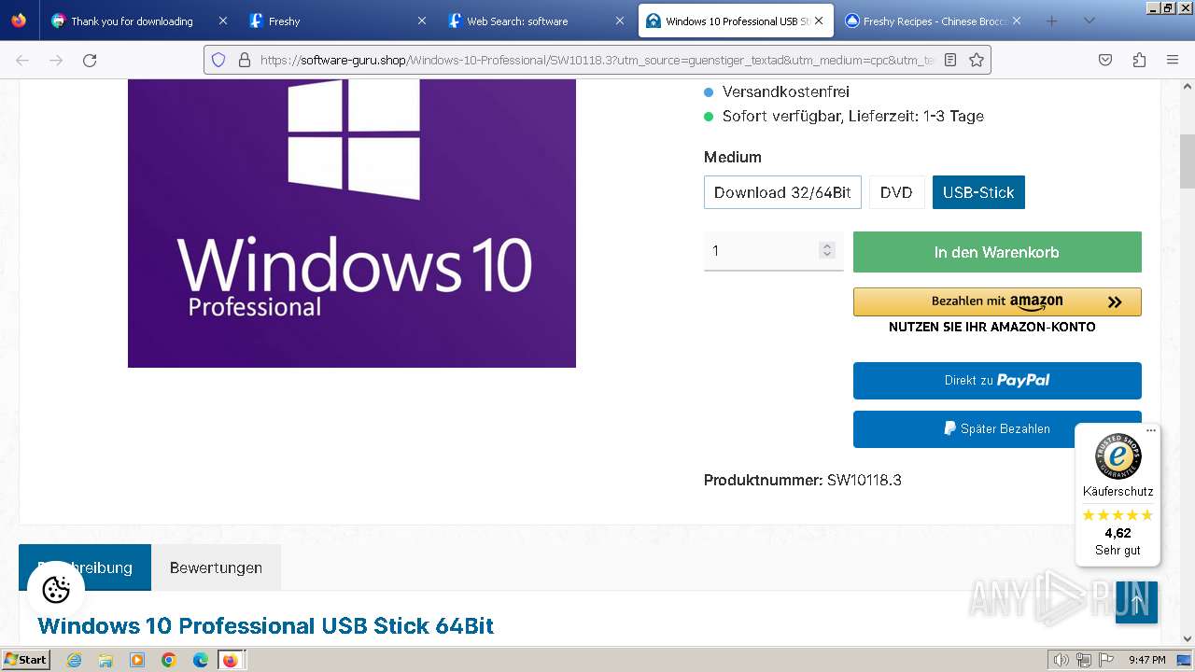Image resolution: width=1195 pixels, height=672 pixels.
Task: Click 'Sofort verfügbar, Lieferzeit: 1-3 Tage' text
Action: [853, 116]
